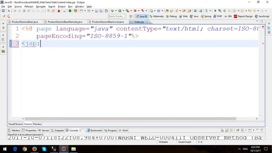Click the editor horizontal scrollbar
This screenshot has height=153, width=272.
[x=130, y=119]
